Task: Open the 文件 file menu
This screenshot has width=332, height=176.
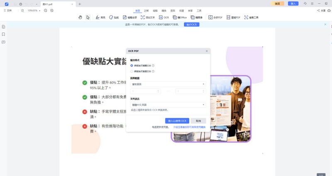Action: [x=7, y=10]
